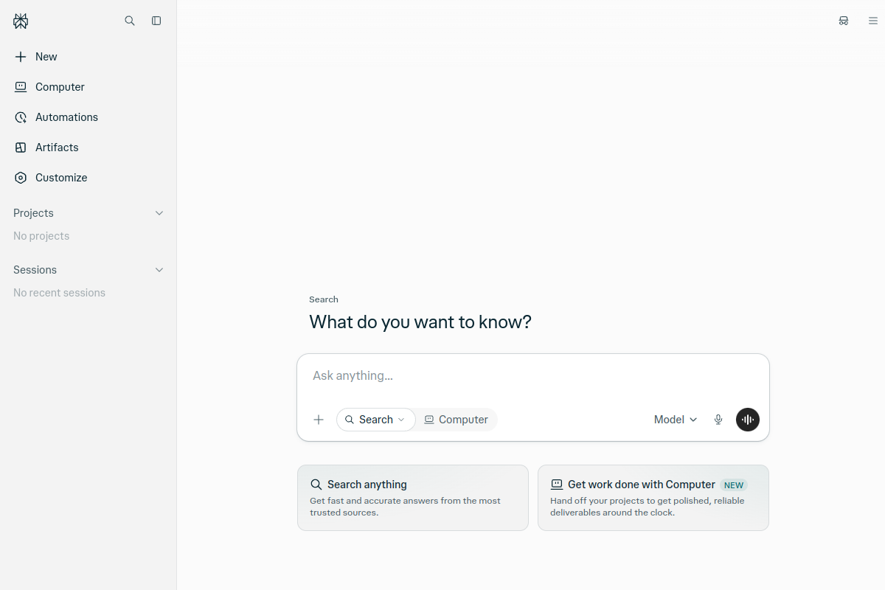Viewport: 885px width, 590px height.
Task: Start a New thread
Action: (88, 57)
